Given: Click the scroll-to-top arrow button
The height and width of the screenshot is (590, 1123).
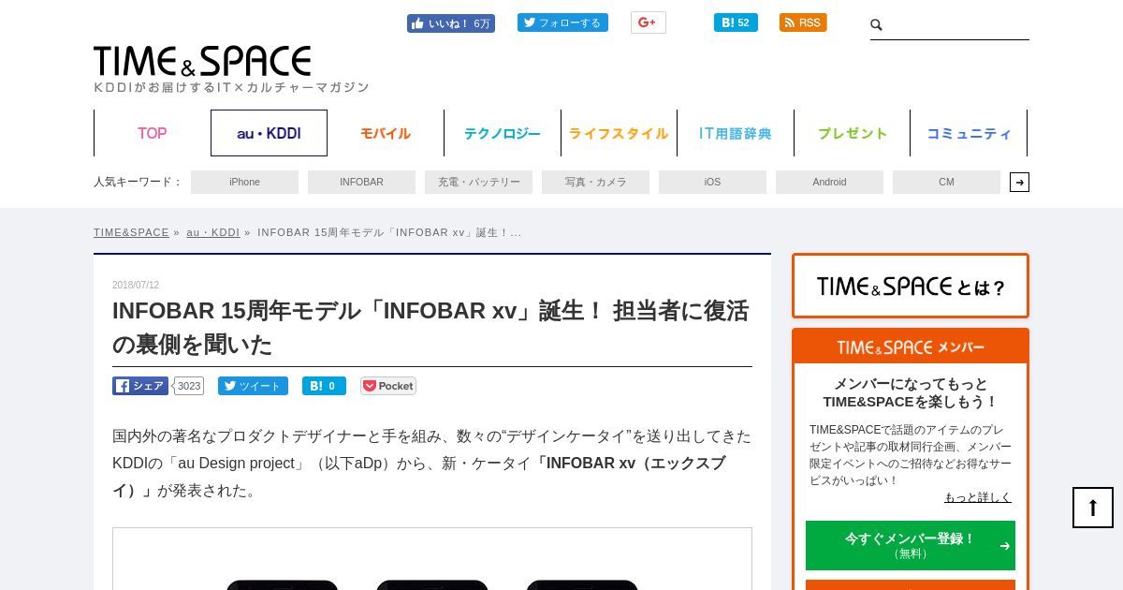Looking at the screenshot, I should [x=1093, y=508].
